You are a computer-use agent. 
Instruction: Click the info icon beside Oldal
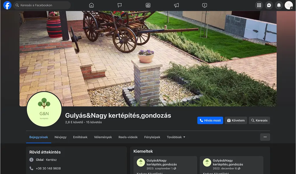[31, 160]
